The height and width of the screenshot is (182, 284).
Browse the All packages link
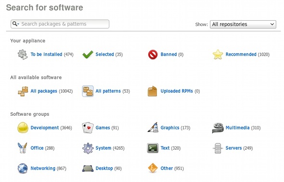coord(44,91)
